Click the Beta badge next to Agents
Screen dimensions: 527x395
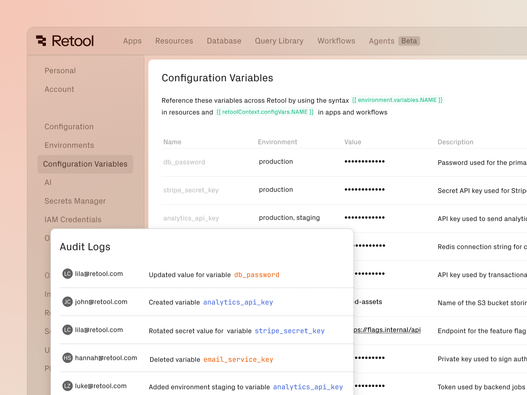(x=409, y=41)
